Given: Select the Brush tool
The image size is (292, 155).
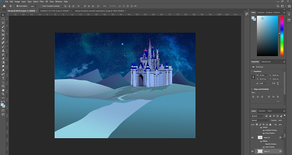Looking at the screenshot, I should [x=3, y=46].
